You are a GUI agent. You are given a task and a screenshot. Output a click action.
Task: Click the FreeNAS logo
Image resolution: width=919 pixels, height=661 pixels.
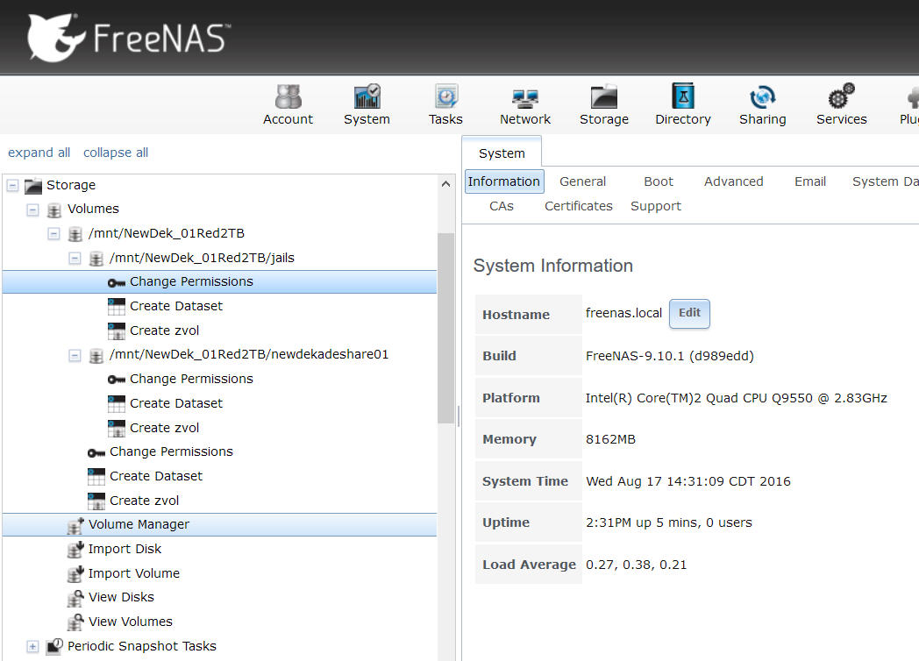tap(129, 38)
